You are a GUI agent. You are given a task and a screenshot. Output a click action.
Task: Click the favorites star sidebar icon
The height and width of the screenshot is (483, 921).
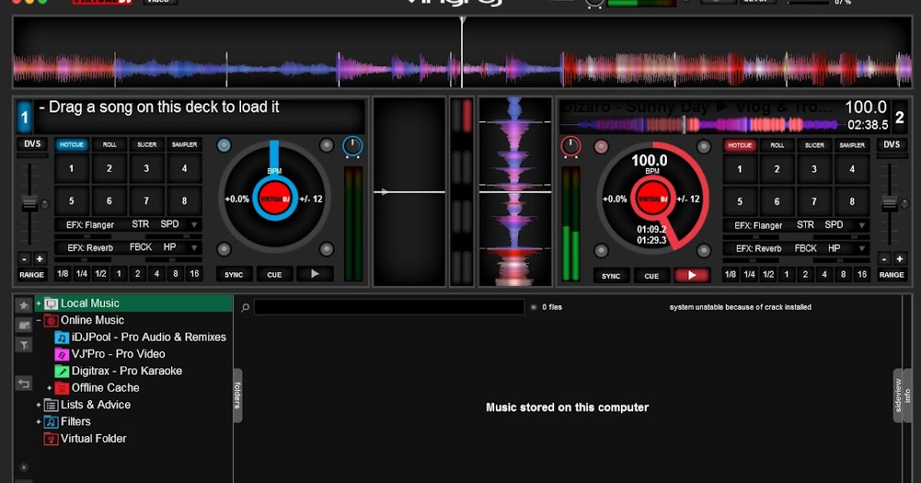[x=24, y=305]
